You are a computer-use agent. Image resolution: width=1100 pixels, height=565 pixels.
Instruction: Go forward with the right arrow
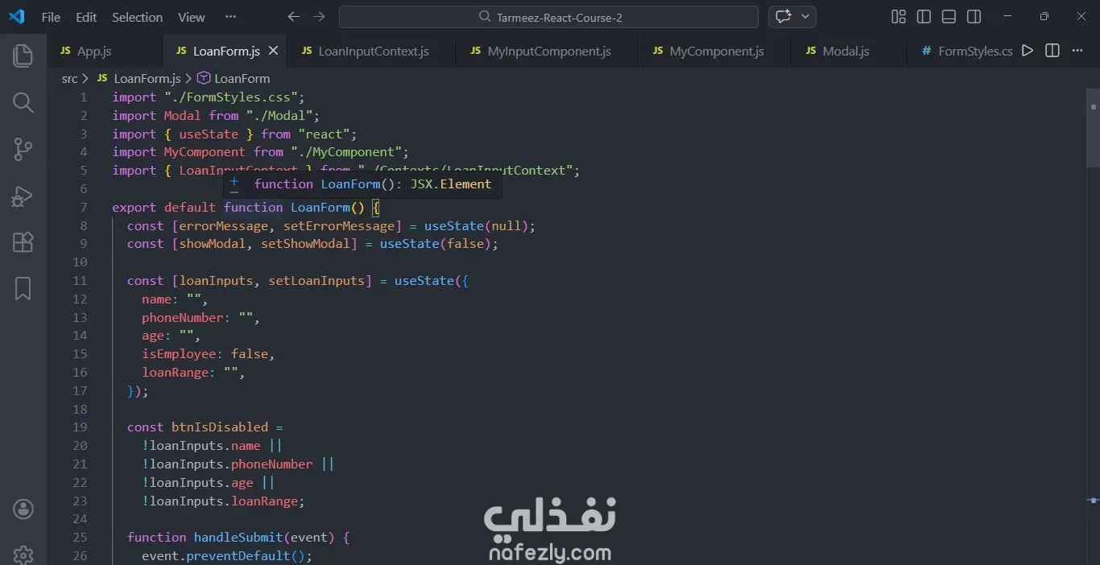[x=319, y=17]
